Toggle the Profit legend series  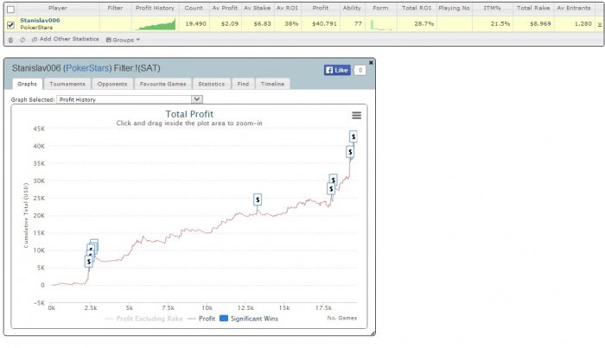pyautogui.click(x=201, y=319)
